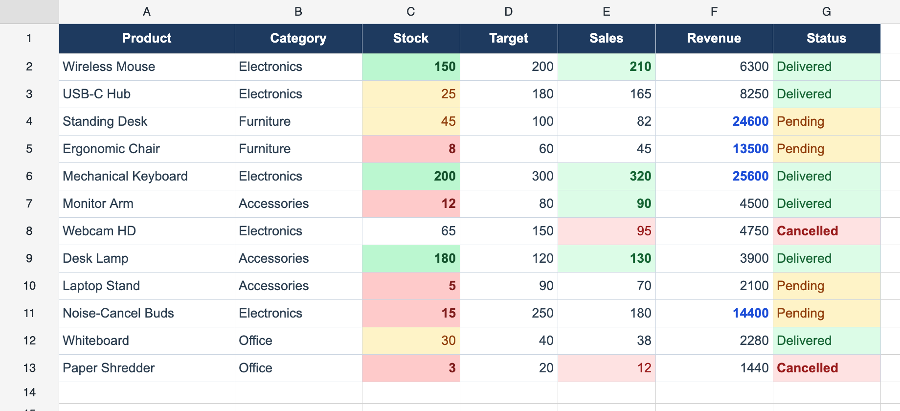The image size is (900, 411).
Task: Click revenue value 1440
Action: 714,368
